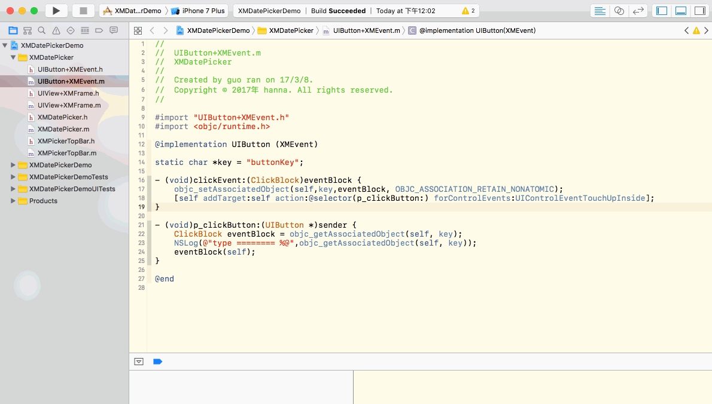
Task: Click the Build Succeeded status text
Action: [x=338, y=10]
